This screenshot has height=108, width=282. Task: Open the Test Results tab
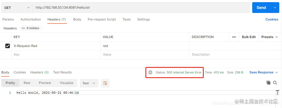(62, 72)
